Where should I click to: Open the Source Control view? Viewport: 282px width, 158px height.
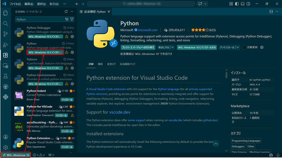coord(5,34)
